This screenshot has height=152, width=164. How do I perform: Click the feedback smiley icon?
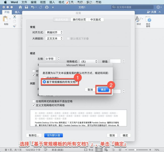158,7
